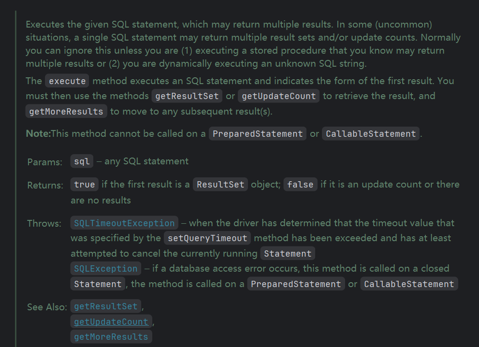Click PreparedStatement in the SQLException description
The image size is (479, 347).
[296, 284]
